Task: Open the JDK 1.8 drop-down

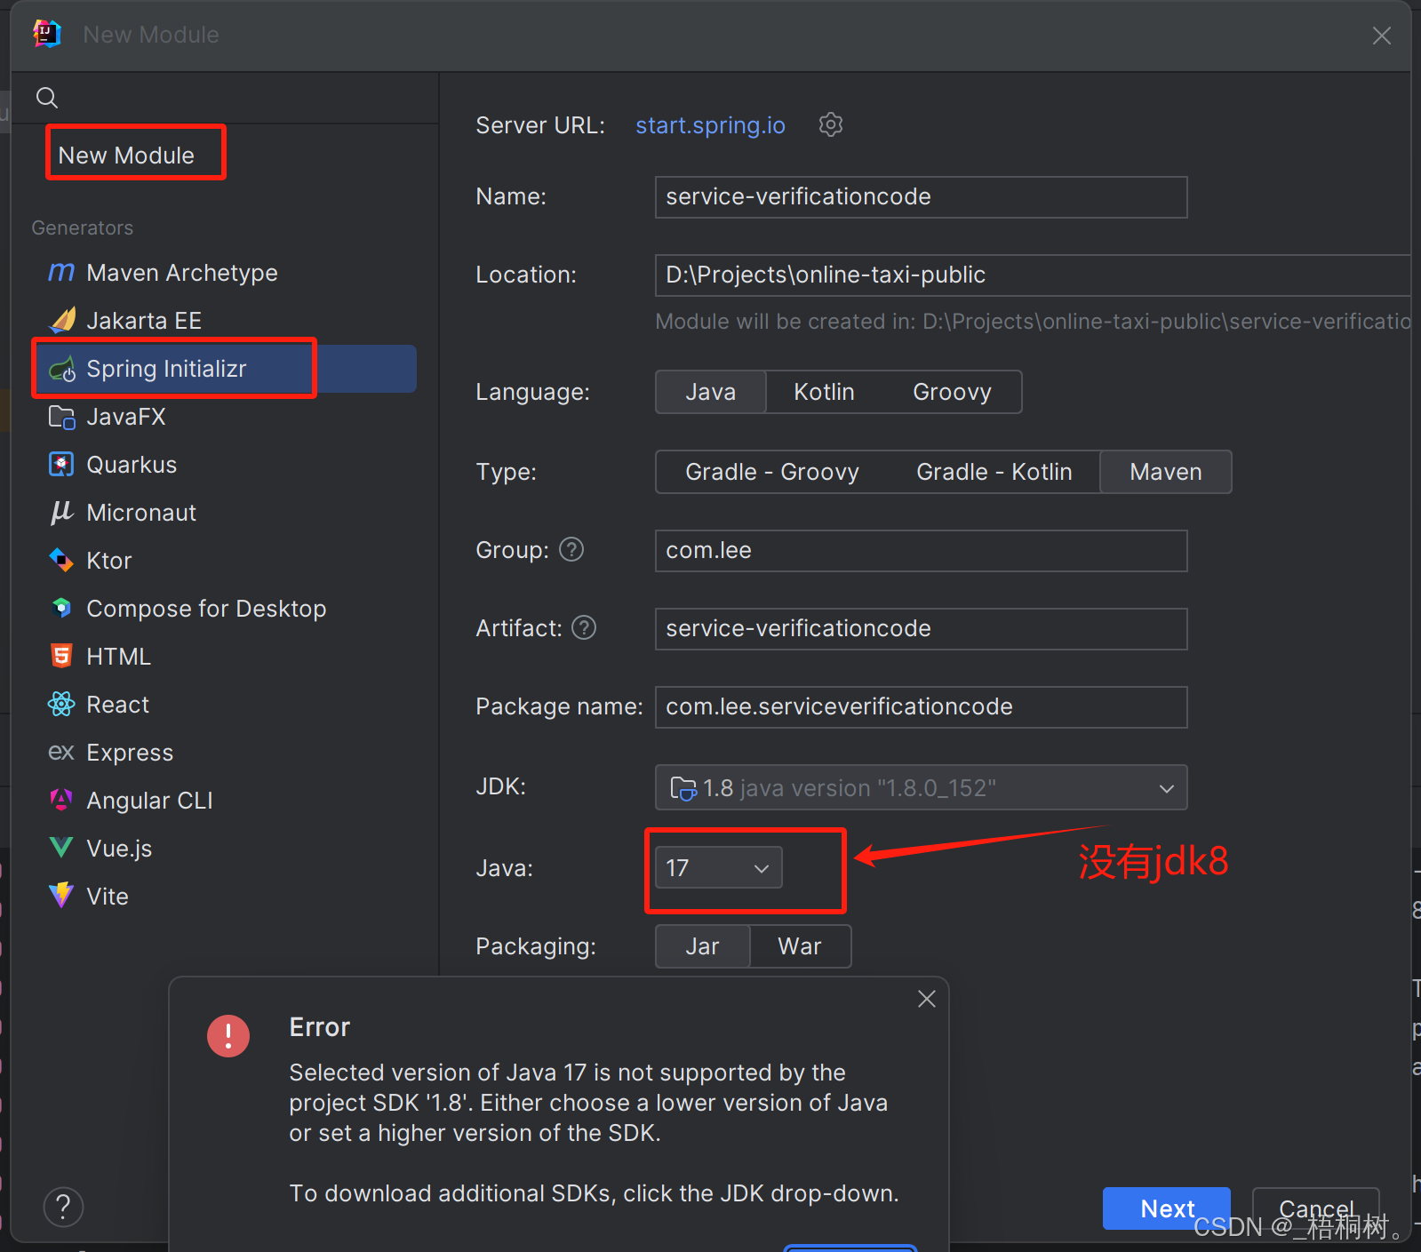Action: (x=922, y=787)
